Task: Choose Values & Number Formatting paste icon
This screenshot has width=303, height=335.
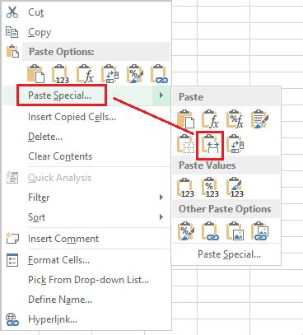Action: click(x=211, y=188)
